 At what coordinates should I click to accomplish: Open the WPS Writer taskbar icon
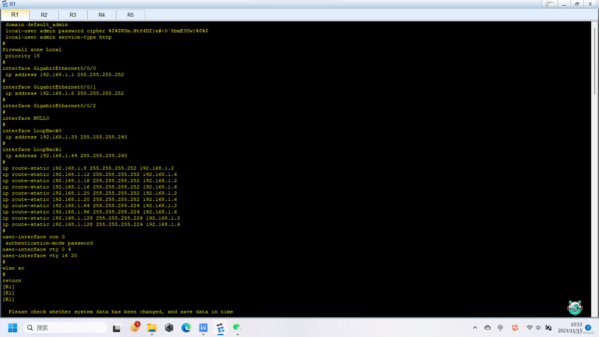point(203,328)
